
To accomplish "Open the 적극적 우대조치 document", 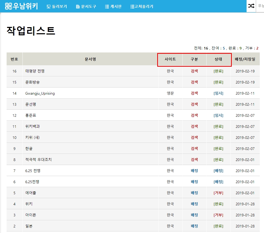I will (x=38, y=159).
